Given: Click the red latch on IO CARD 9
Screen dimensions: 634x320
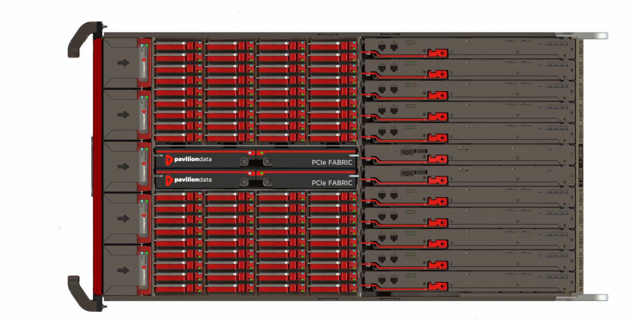Looking at the screenshot, I should (438, 265).
